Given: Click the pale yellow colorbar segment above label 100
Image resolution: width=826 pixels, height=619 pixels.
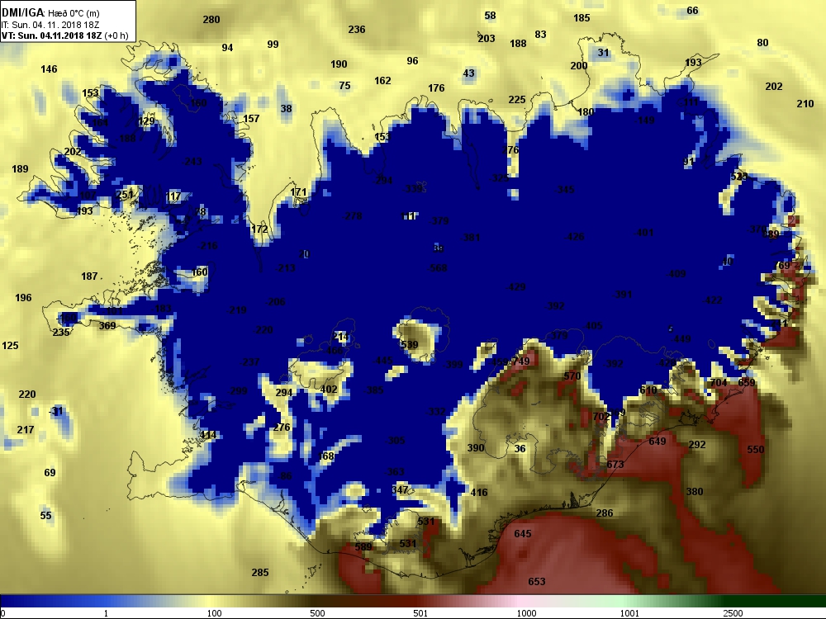Looking at the screenshot, I should click(x=211, y=602).
